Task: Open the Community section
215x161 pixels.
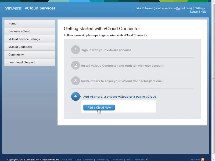Action: pos(30,54)
